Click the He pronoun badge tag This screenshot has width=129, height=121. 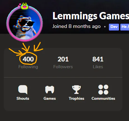coord(125,27)
